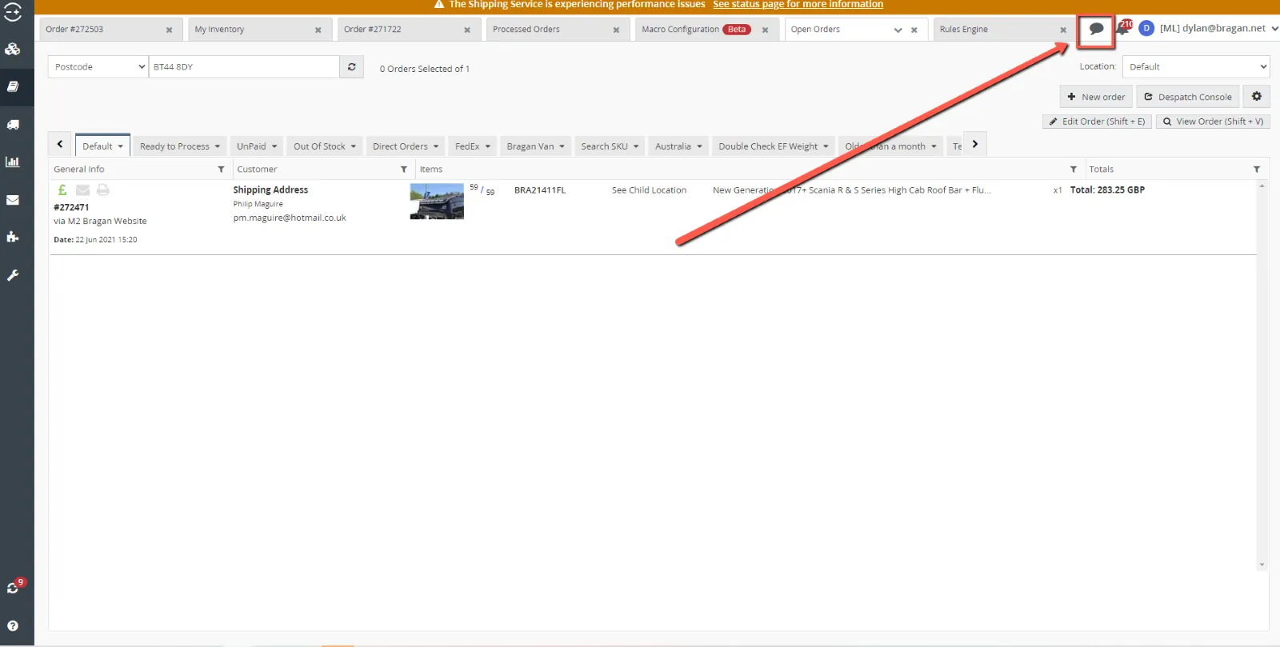Click the New order button

point(1096,97)
